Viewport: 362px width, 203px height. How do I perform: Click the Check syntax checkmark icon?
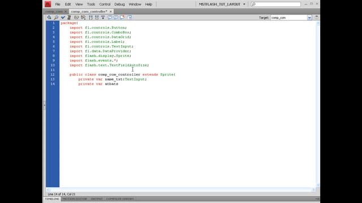click(x=63, y=17)
